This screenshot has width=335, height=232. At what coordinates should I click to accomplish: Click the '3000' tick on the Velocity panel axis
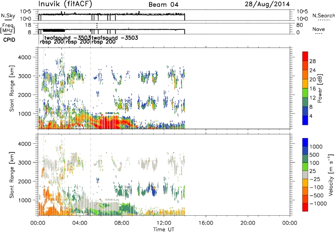click(24, 162)
